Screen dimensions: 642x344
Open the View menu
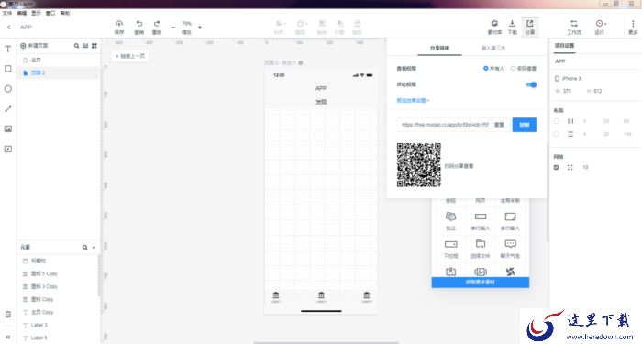[x=36, y=13]
